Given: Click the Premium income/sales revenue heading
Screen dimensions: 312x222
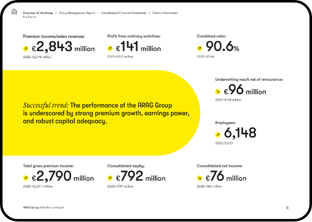Looking at the screenshot, I should tap(54, 37).
